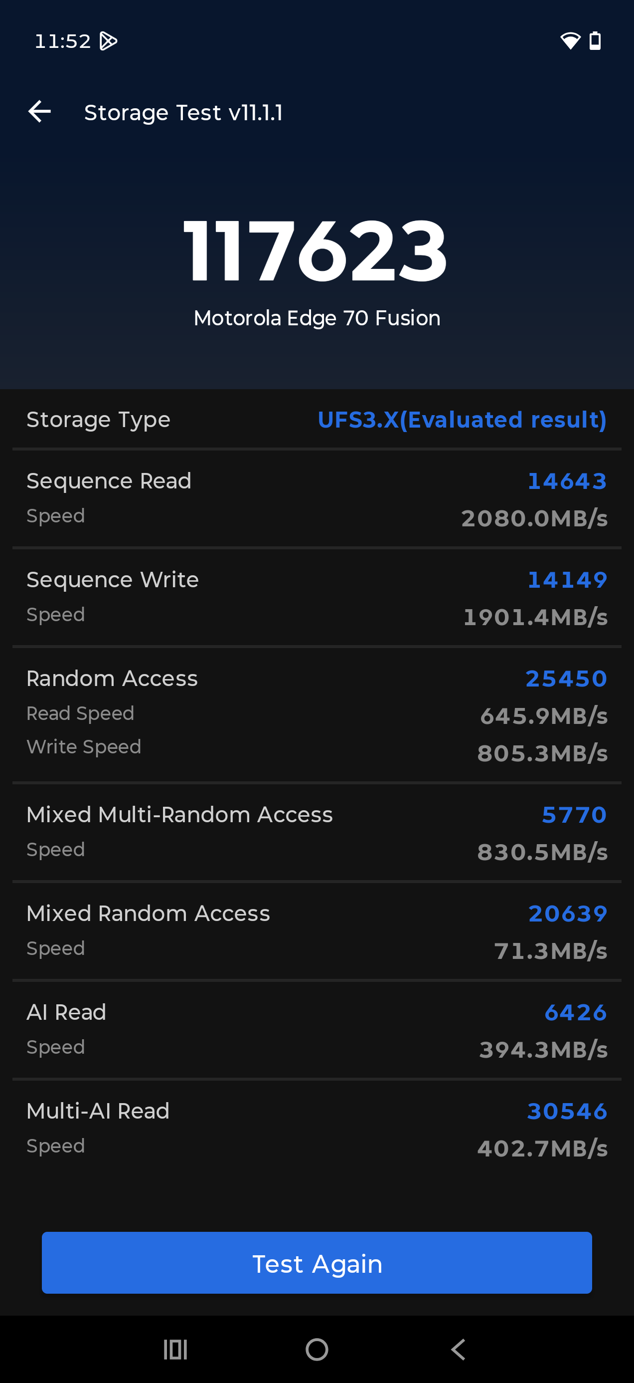Tap the Multi-AI Read row
Viewport: 634px width, 1383px height.
[317, 1128]
